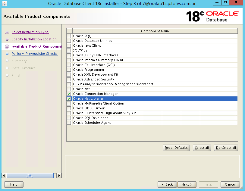This screenshot has width=245, height=191.
Task: Enable the Oracle Database Utilities checkbox
Action: [x=69, y=41]
